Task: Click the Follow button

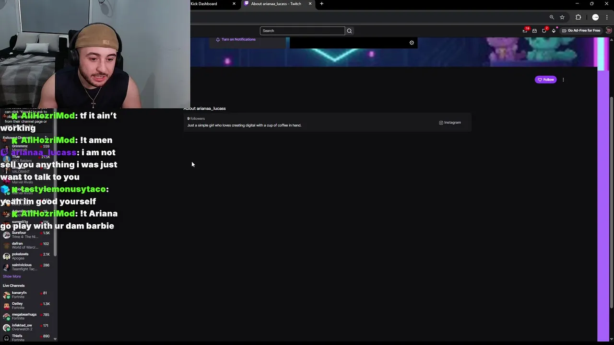Action: [546, 80]
